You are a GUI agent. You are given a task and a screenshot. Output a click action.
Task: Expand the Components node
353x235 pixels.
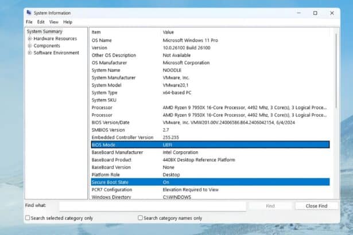(29, 46)
